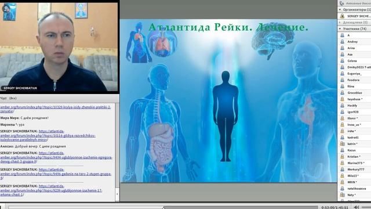Open the izuchenie-egregora-deneg forum link

tap(56, 157)
